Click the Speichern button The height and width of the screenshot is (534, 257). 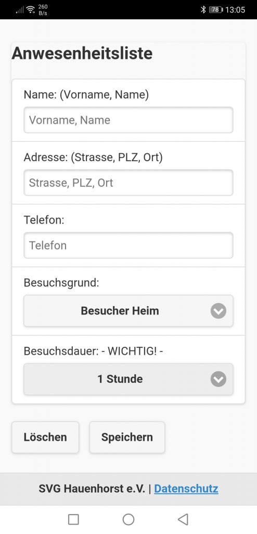click(x=127, y=438)
